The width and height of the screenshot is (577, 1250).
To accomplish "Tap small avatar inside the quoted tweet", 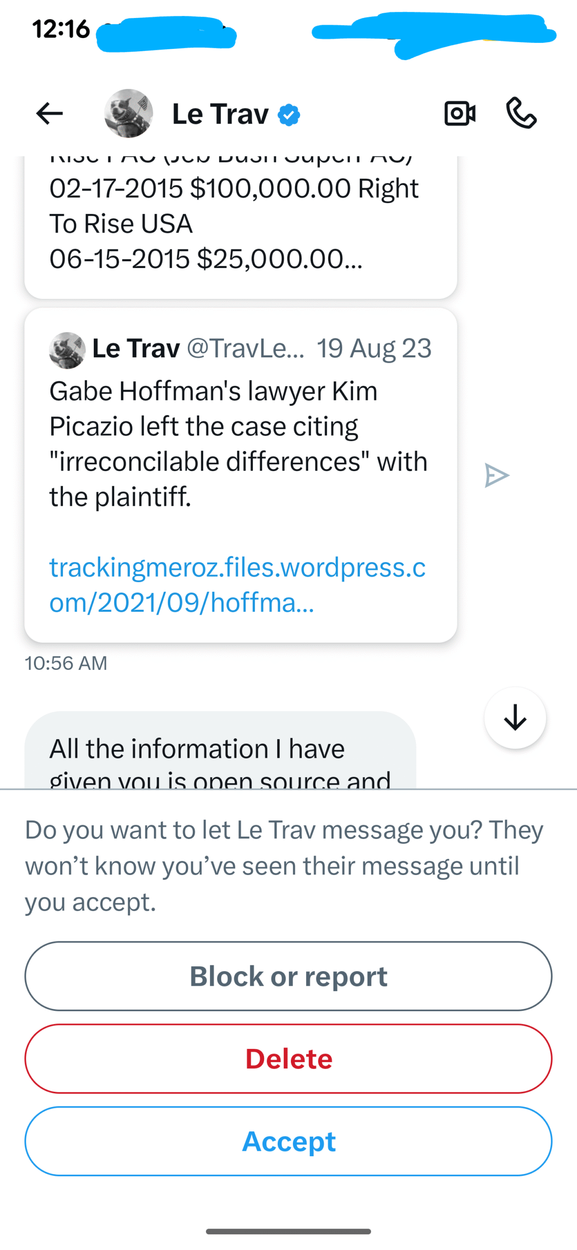I will pyautogui.click(x=67, y=350).
